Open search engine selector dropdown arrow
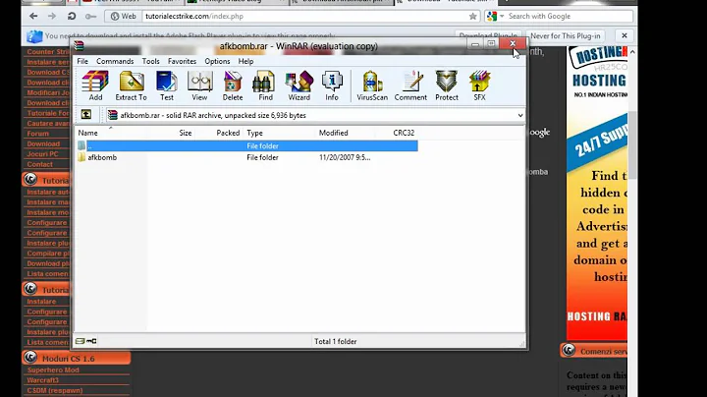 coord(502,17)
